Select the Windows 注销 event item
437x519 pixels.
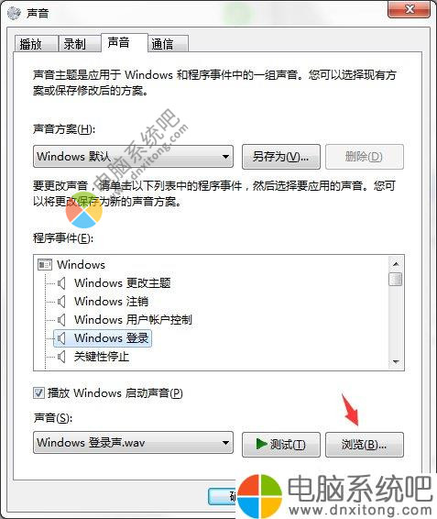click(x=111, y=302)
